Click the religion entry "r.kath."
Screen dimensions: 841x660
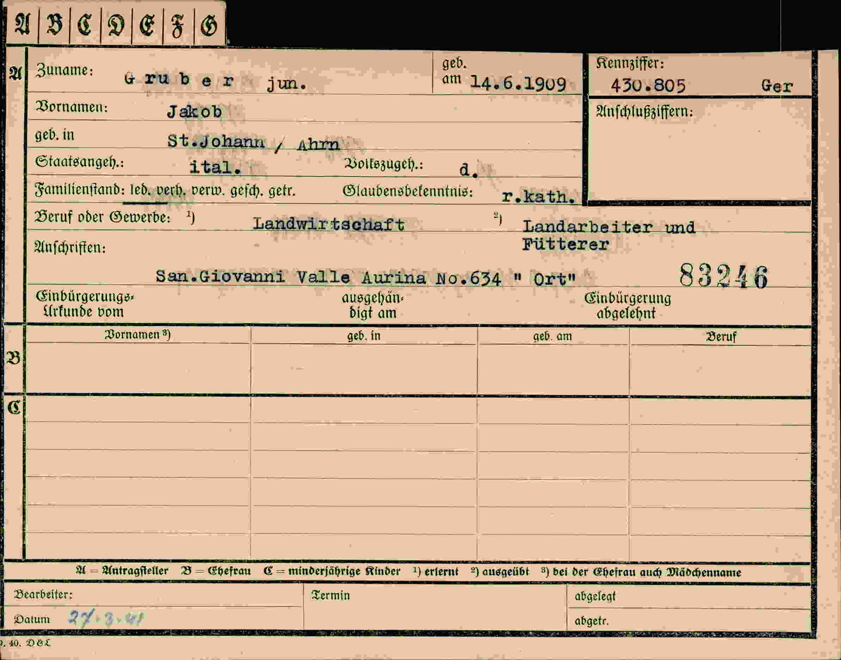538,197
